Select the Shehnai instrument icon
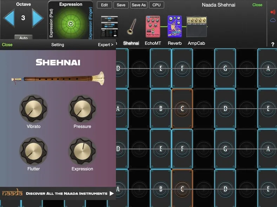The image size is (277, 207). (131, 26)
